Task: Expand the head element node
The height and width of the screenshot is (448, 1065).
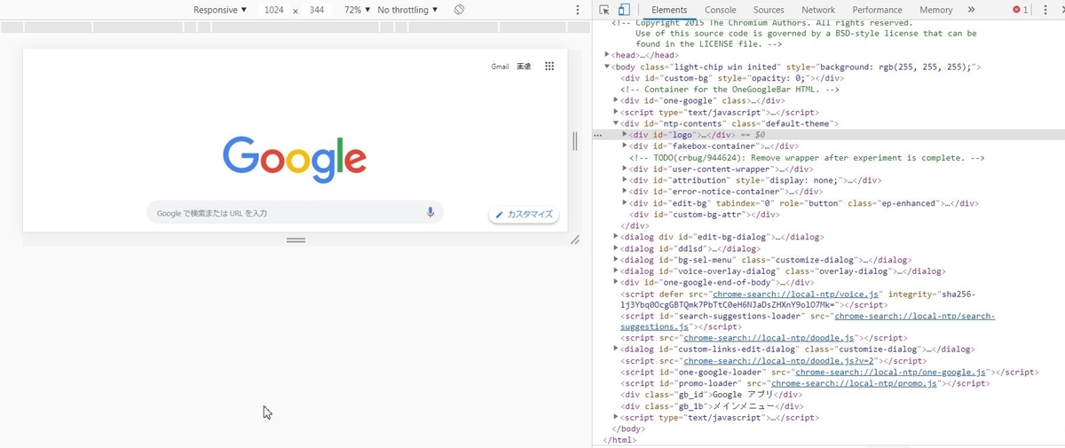Action: [x=607, y=55]
